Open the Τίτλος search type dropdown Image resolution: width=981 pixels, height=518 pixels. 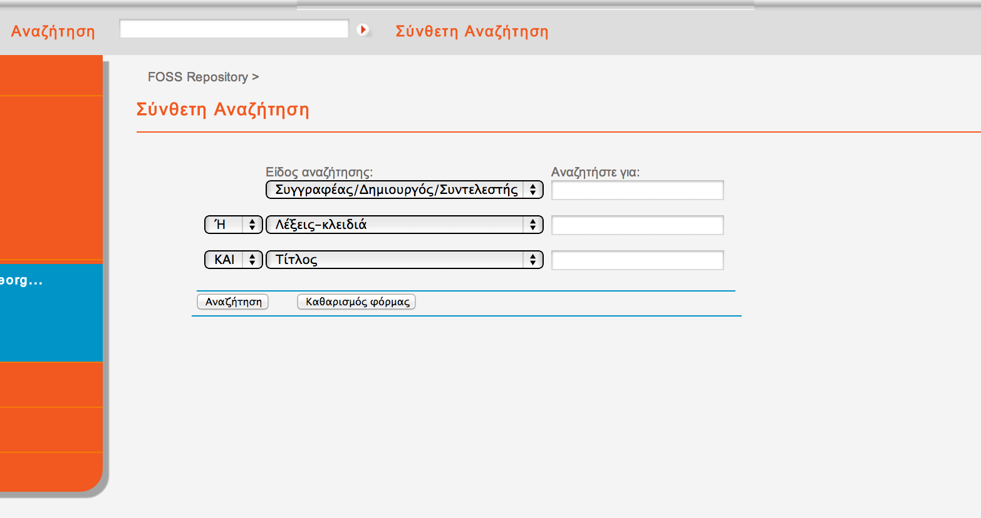(x=405, y=260)
